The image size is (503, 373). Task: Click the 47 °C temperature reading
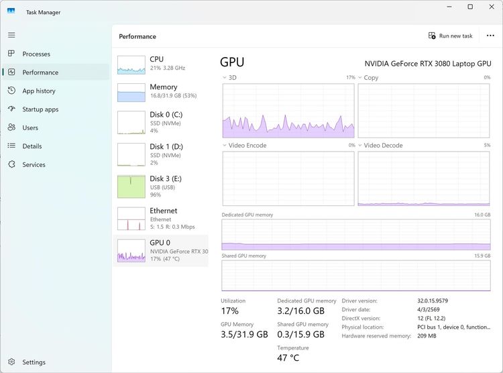288,358
